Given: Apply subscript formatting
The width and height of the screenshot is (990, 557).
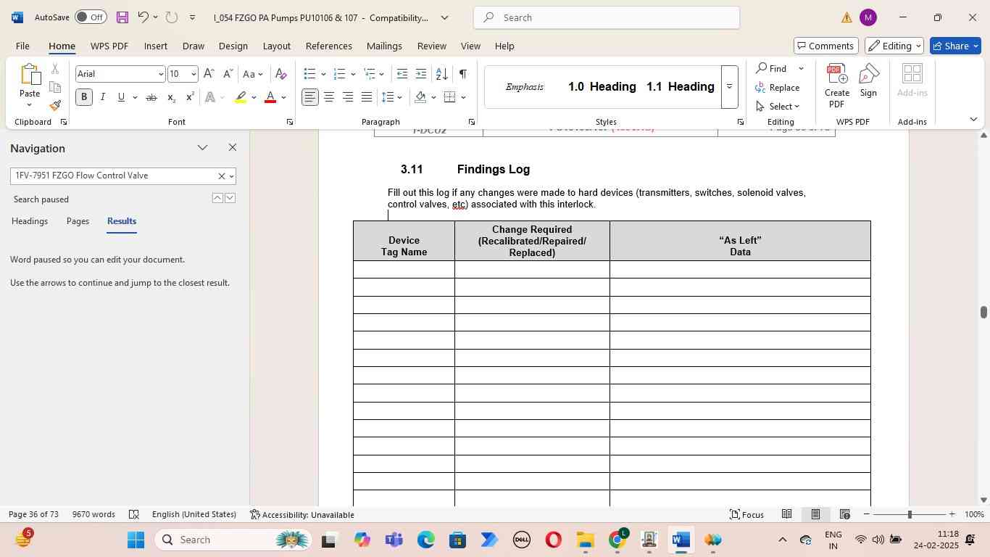Looking at the screenshot, I should (x=171, y=97).
